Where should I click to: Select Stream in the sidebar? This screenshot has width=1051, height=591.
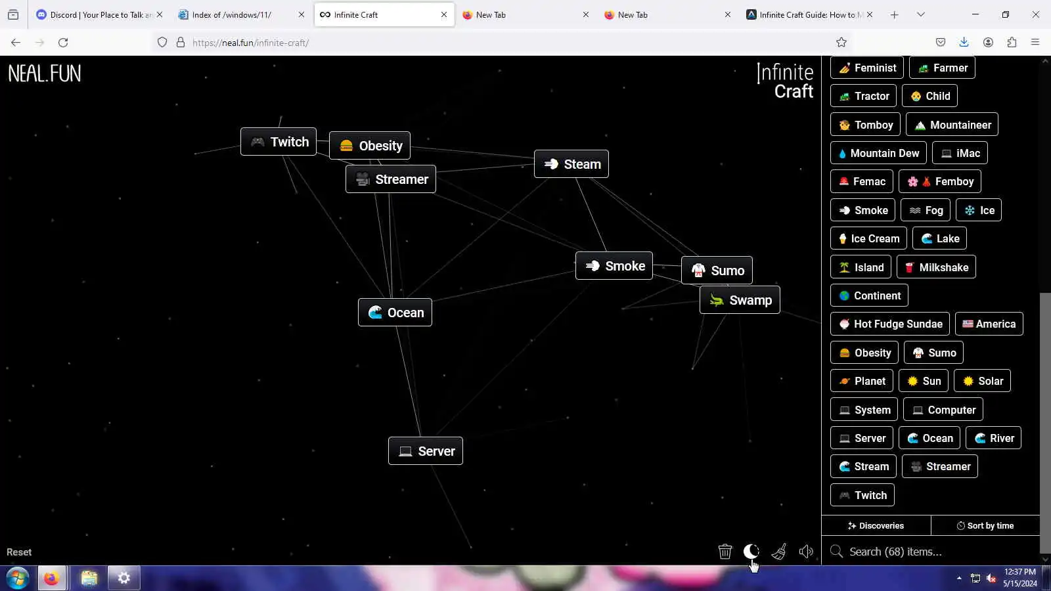pyautogui.click(x=863, y=466)
